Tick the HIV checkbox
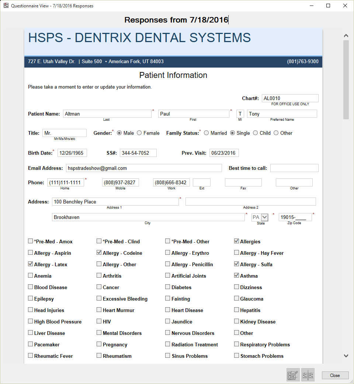Image resolution: width=354 pixels, height=384 pixels. pyautogui.click(x=99, y=321)
